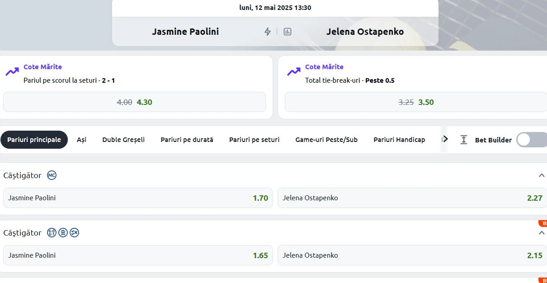Collapse the first Câștigător market

542,175
